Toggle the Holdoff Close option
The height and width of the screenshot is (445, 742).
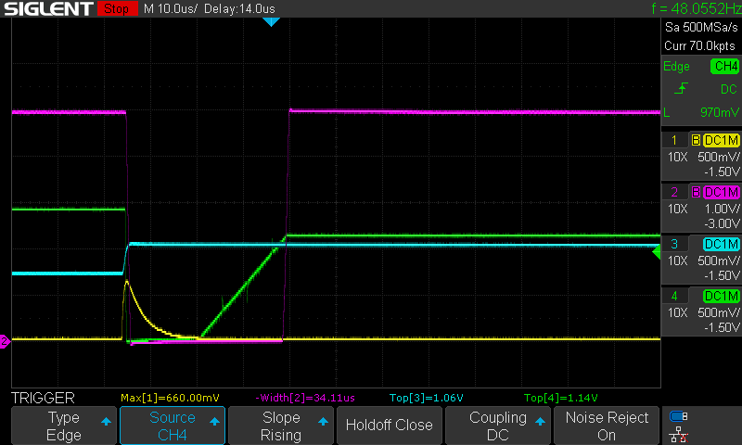(x=389, y=426)
